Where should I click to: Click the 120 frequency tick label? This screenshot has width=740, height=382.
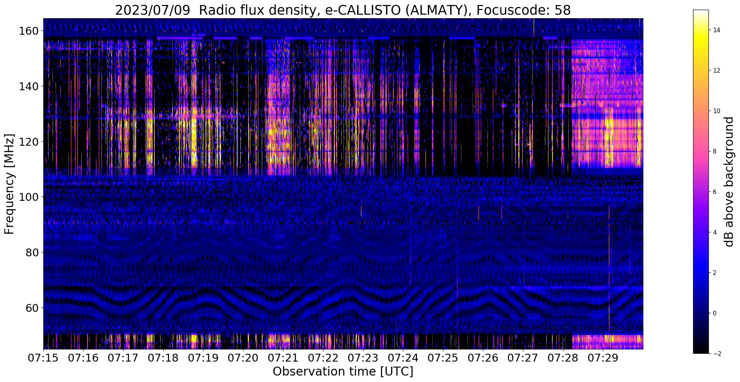tap(28, 142)
